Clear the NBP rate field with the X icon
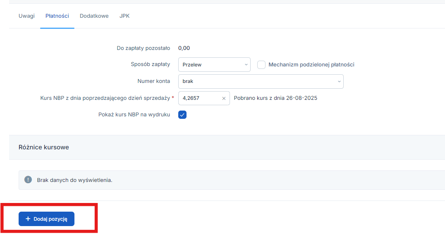 [224, 98]
